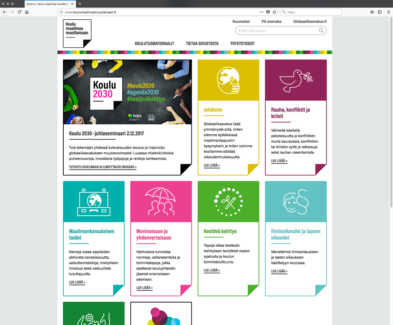This screenshot has width=393, height=325.
Task: Click Lue lisää under Ihmisoikeudet ja lapsen oikeudet
Action: pyautogui.click(x=279, y=271)
